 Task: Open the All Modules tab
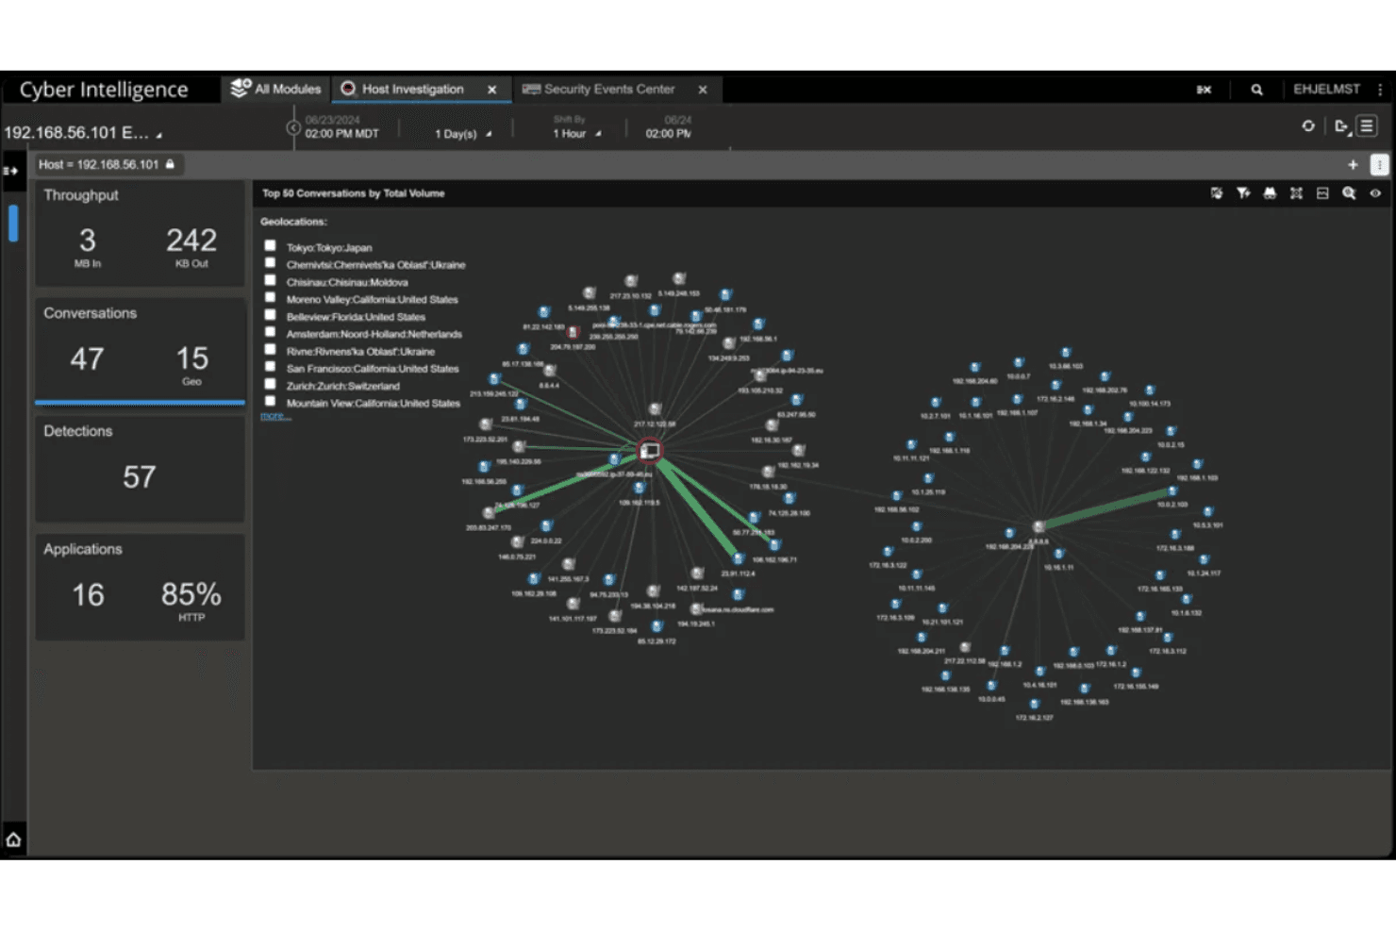tap(275, 89)
